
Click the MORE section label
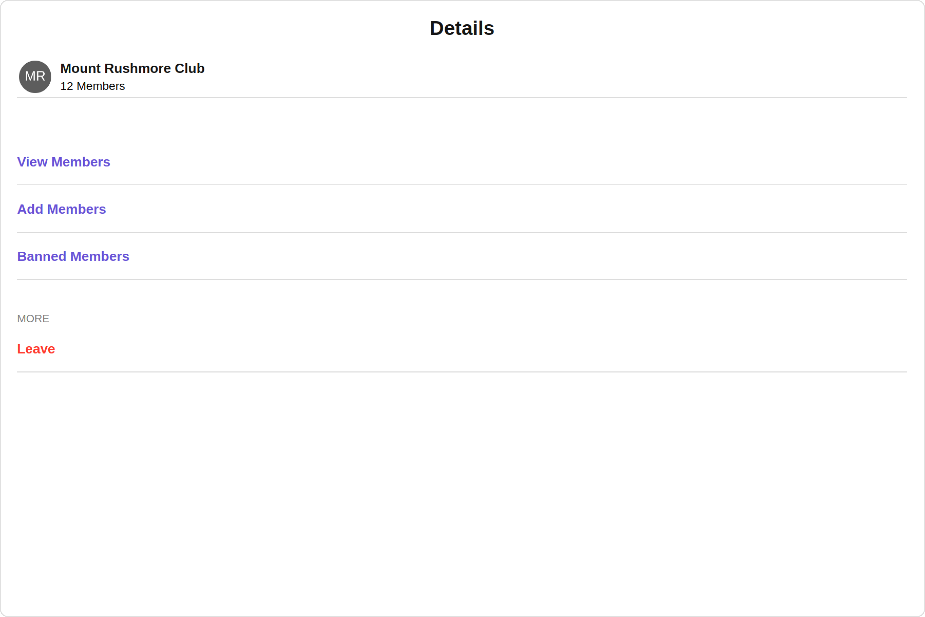[x=33, y=319]
